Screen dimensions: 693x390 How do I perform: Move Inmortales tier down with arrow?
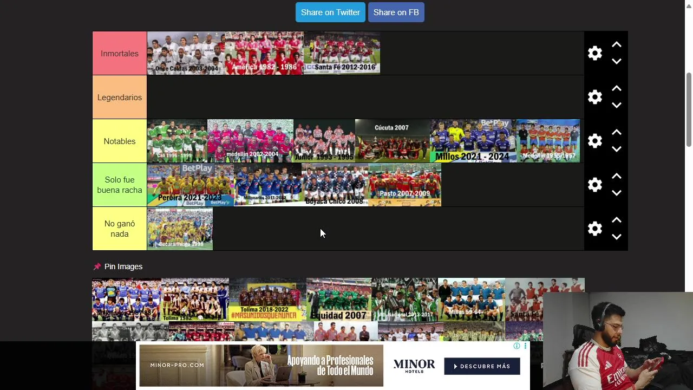point(616,61)
